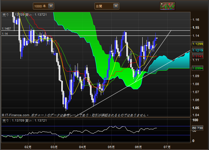
Task: Expand the 日間 timeframe dropdown arrow
Action: click(x=116, y=6)
